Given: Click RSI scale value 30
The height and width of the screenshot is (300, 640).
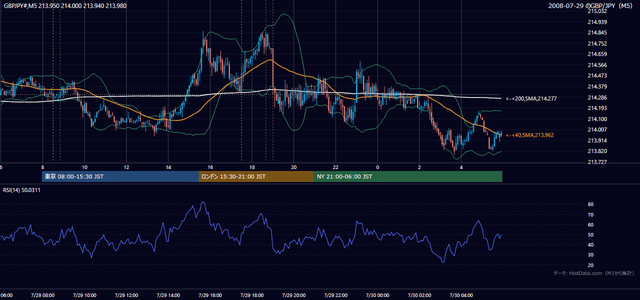Looking at the screenshot, I should pos(590,255).
